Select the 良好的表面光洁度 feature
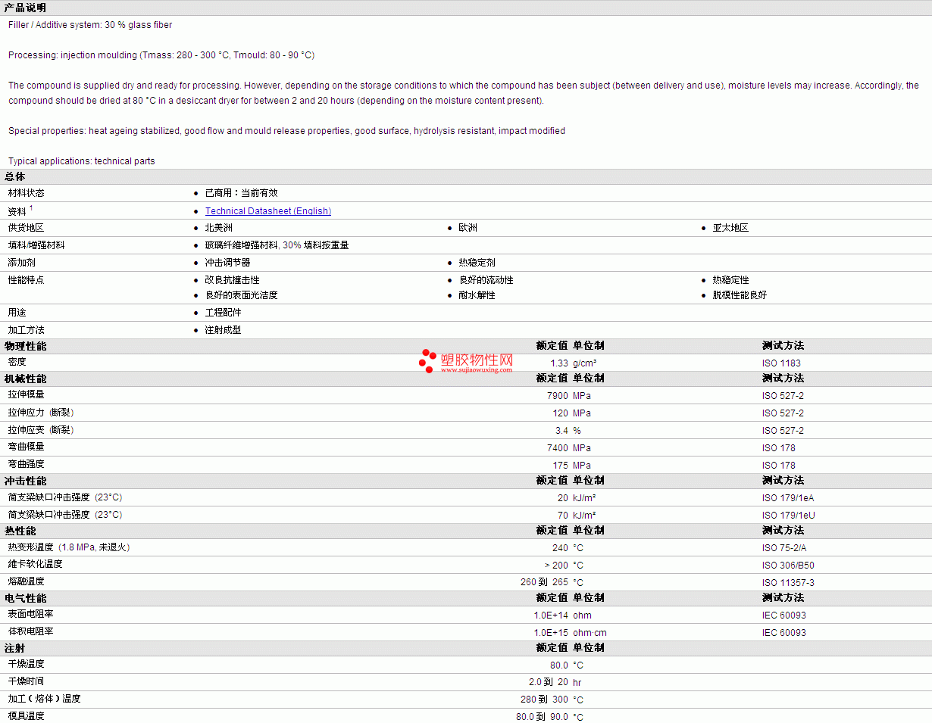 (x=242, y=295)
